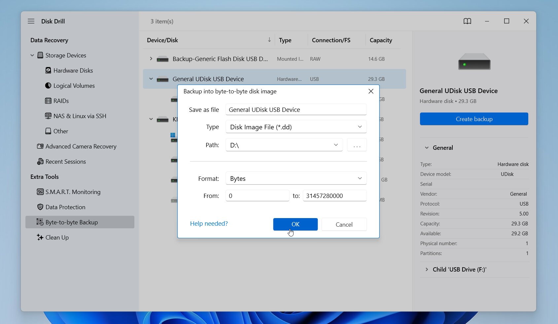This screenshot has height=324, width=558.
Task: Open S.M.A.R.T. Monitoring tool
Action: click(x=73, y=192)
